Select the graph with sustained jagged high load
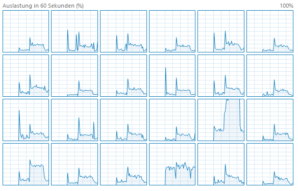298x191 pixels. coord(172,164)
